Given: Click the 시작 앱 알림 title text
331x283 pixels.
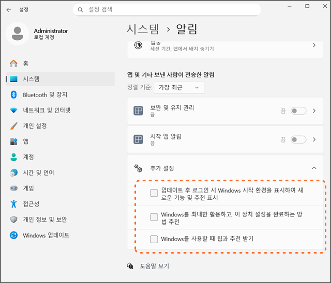Looking at the screenshot, I should [x=165, y=136].
